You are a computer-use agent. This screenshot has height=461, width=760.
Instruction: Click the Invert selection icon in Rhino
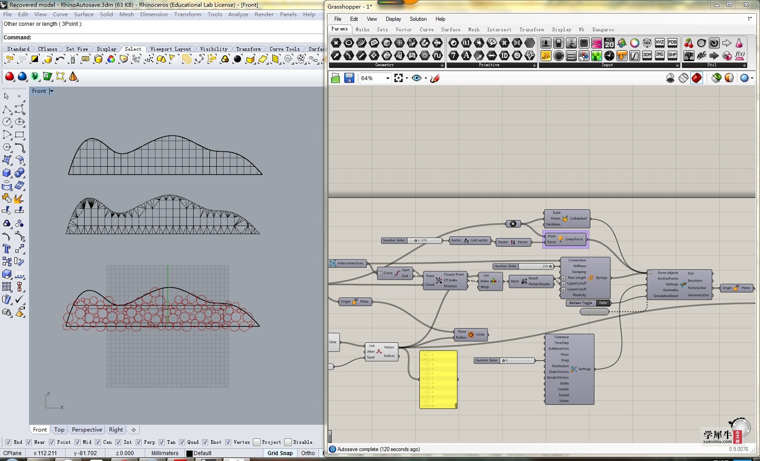[x=35, y=59]
